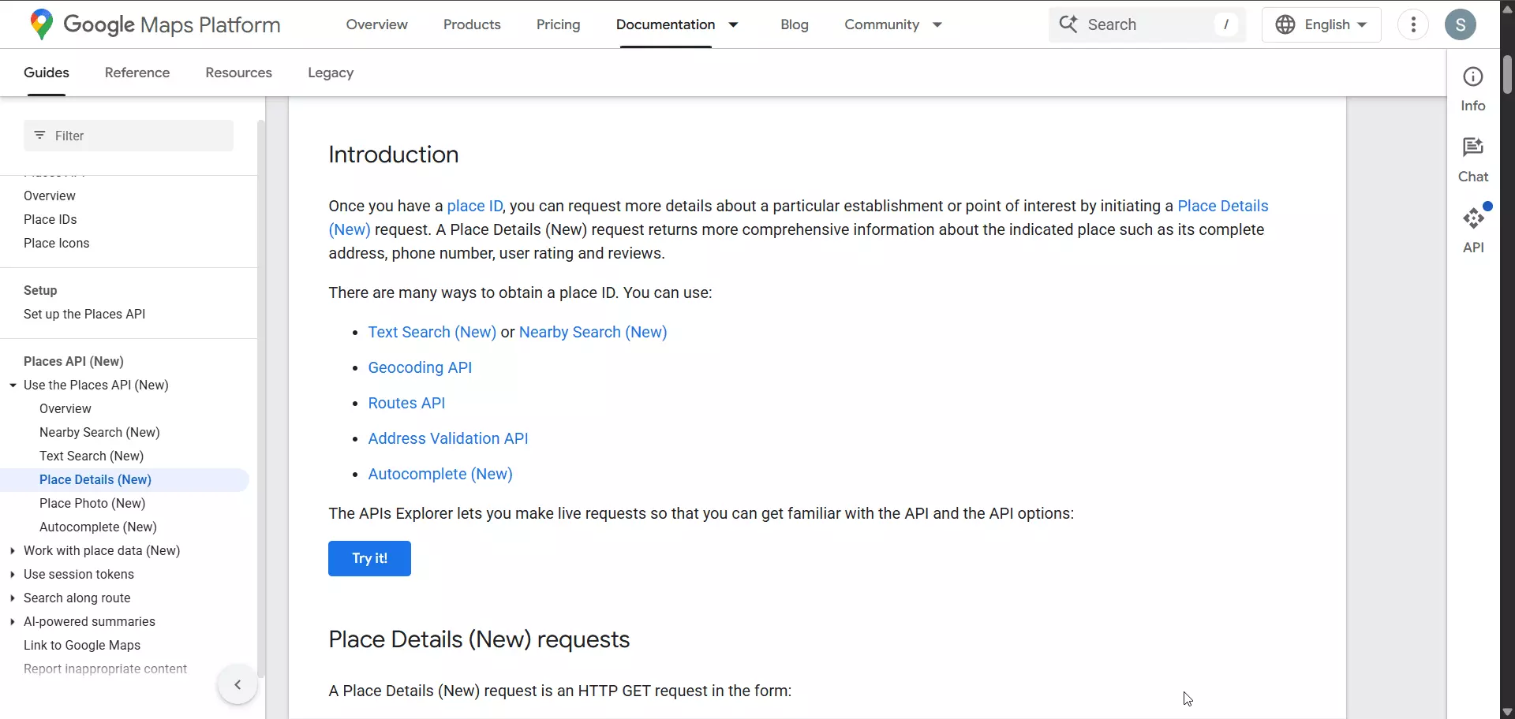Click the globe icon next to English
Image resolution: width=1515 pixels, height=719 pixels.
click(1285, 24)
